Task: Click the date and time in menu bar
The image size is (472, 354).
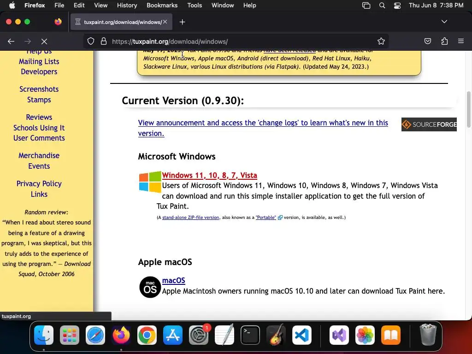Action: tap(436, 5)
